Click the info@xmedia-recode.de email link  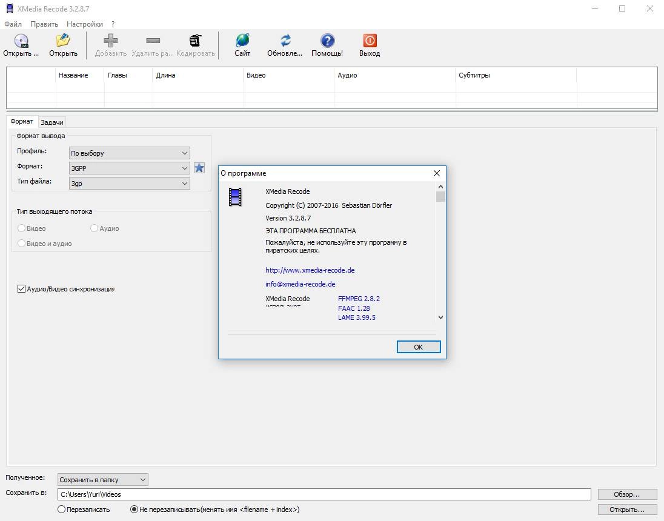point(300,284)
